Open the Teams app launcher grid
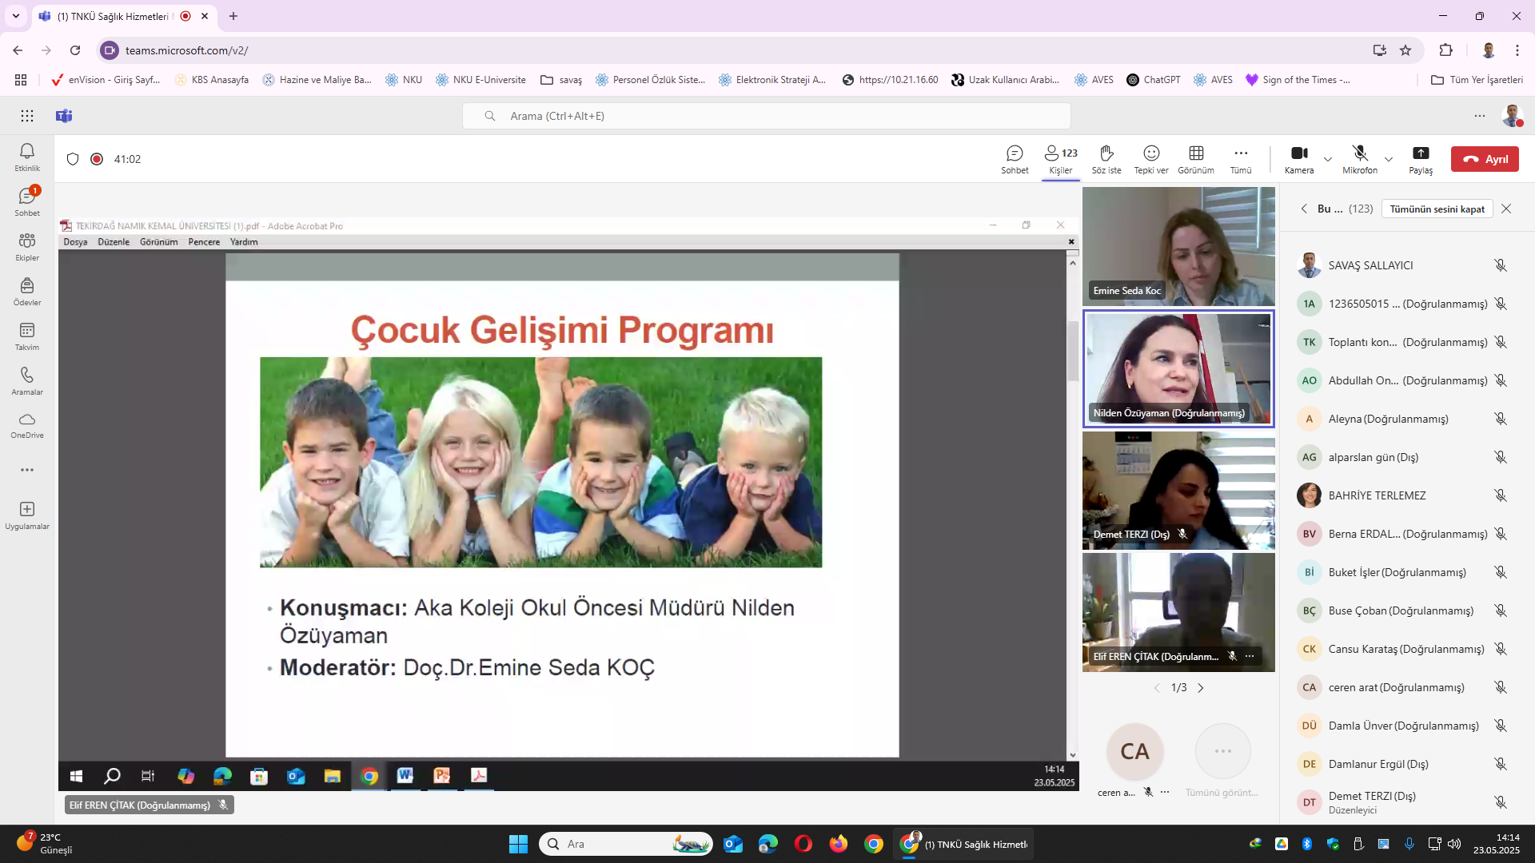1535x863 pixels. click(27, 116)
